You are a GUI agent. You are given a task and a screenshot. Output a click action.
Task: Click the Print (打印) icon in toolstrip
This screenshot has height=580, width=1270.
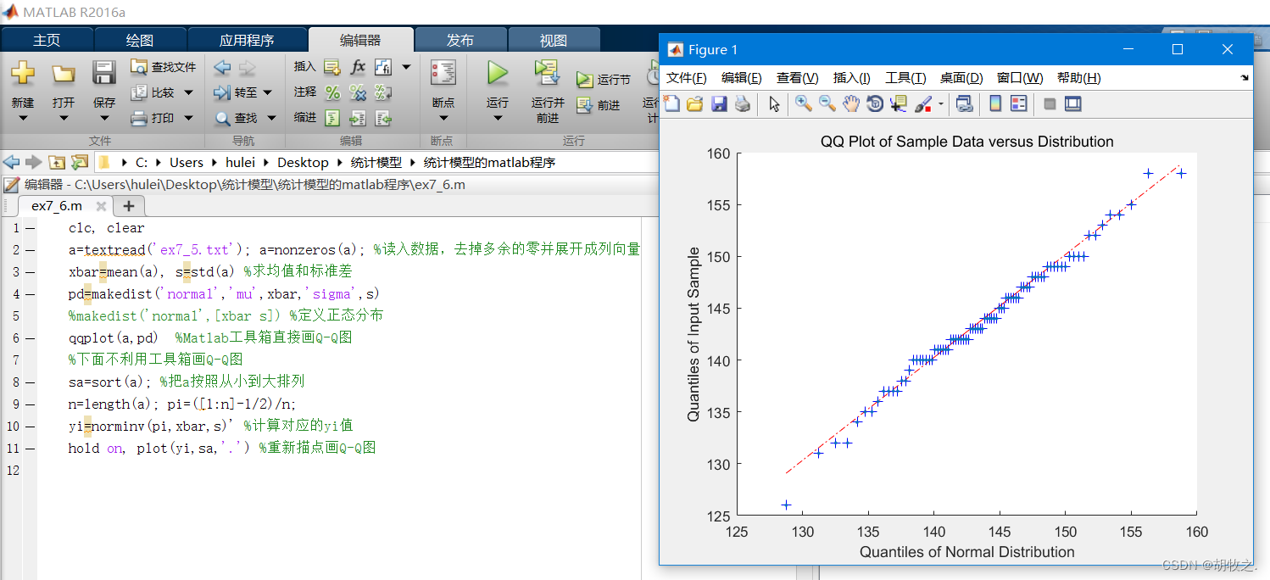coord(139,119)
